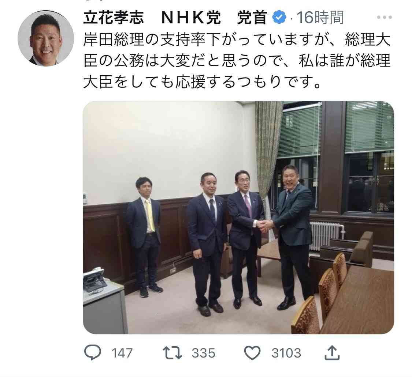Open the display name 立花孝志 NHK党 党首
The width and height of the screenshot is (412, 378).
pyautogui.click(x=175, y=18)
